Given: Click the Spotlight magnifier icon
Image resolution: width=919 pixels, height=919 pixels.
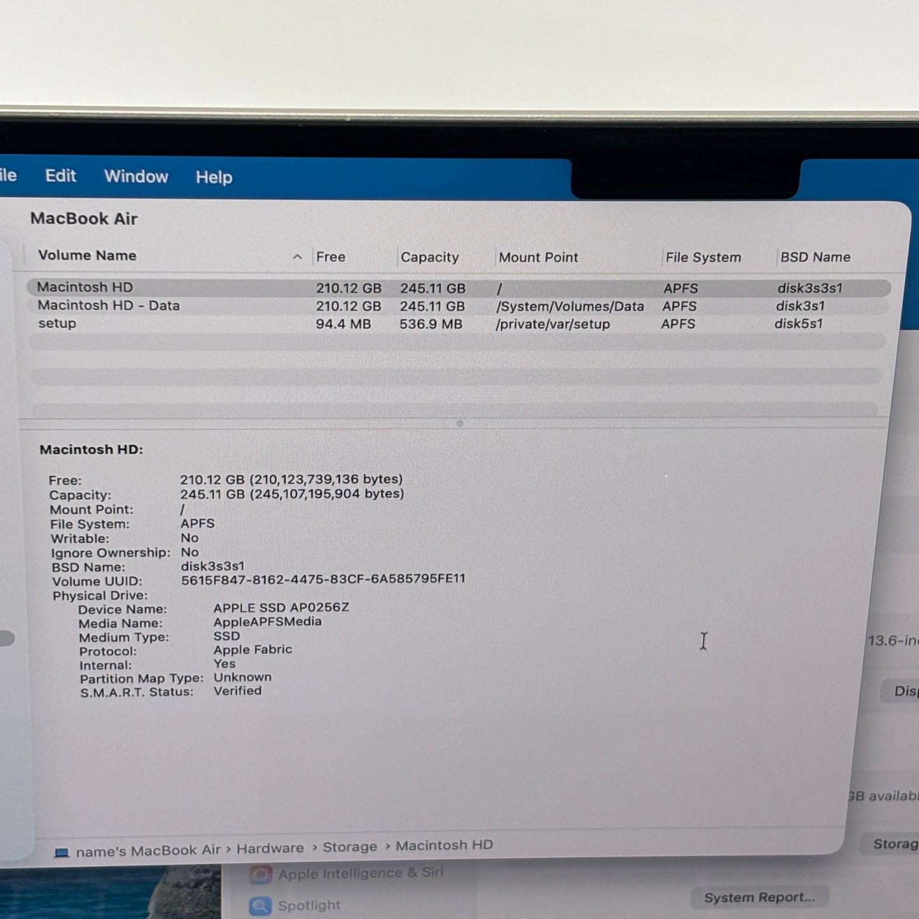Looking at the screenshot, I should tap(260, 906).
